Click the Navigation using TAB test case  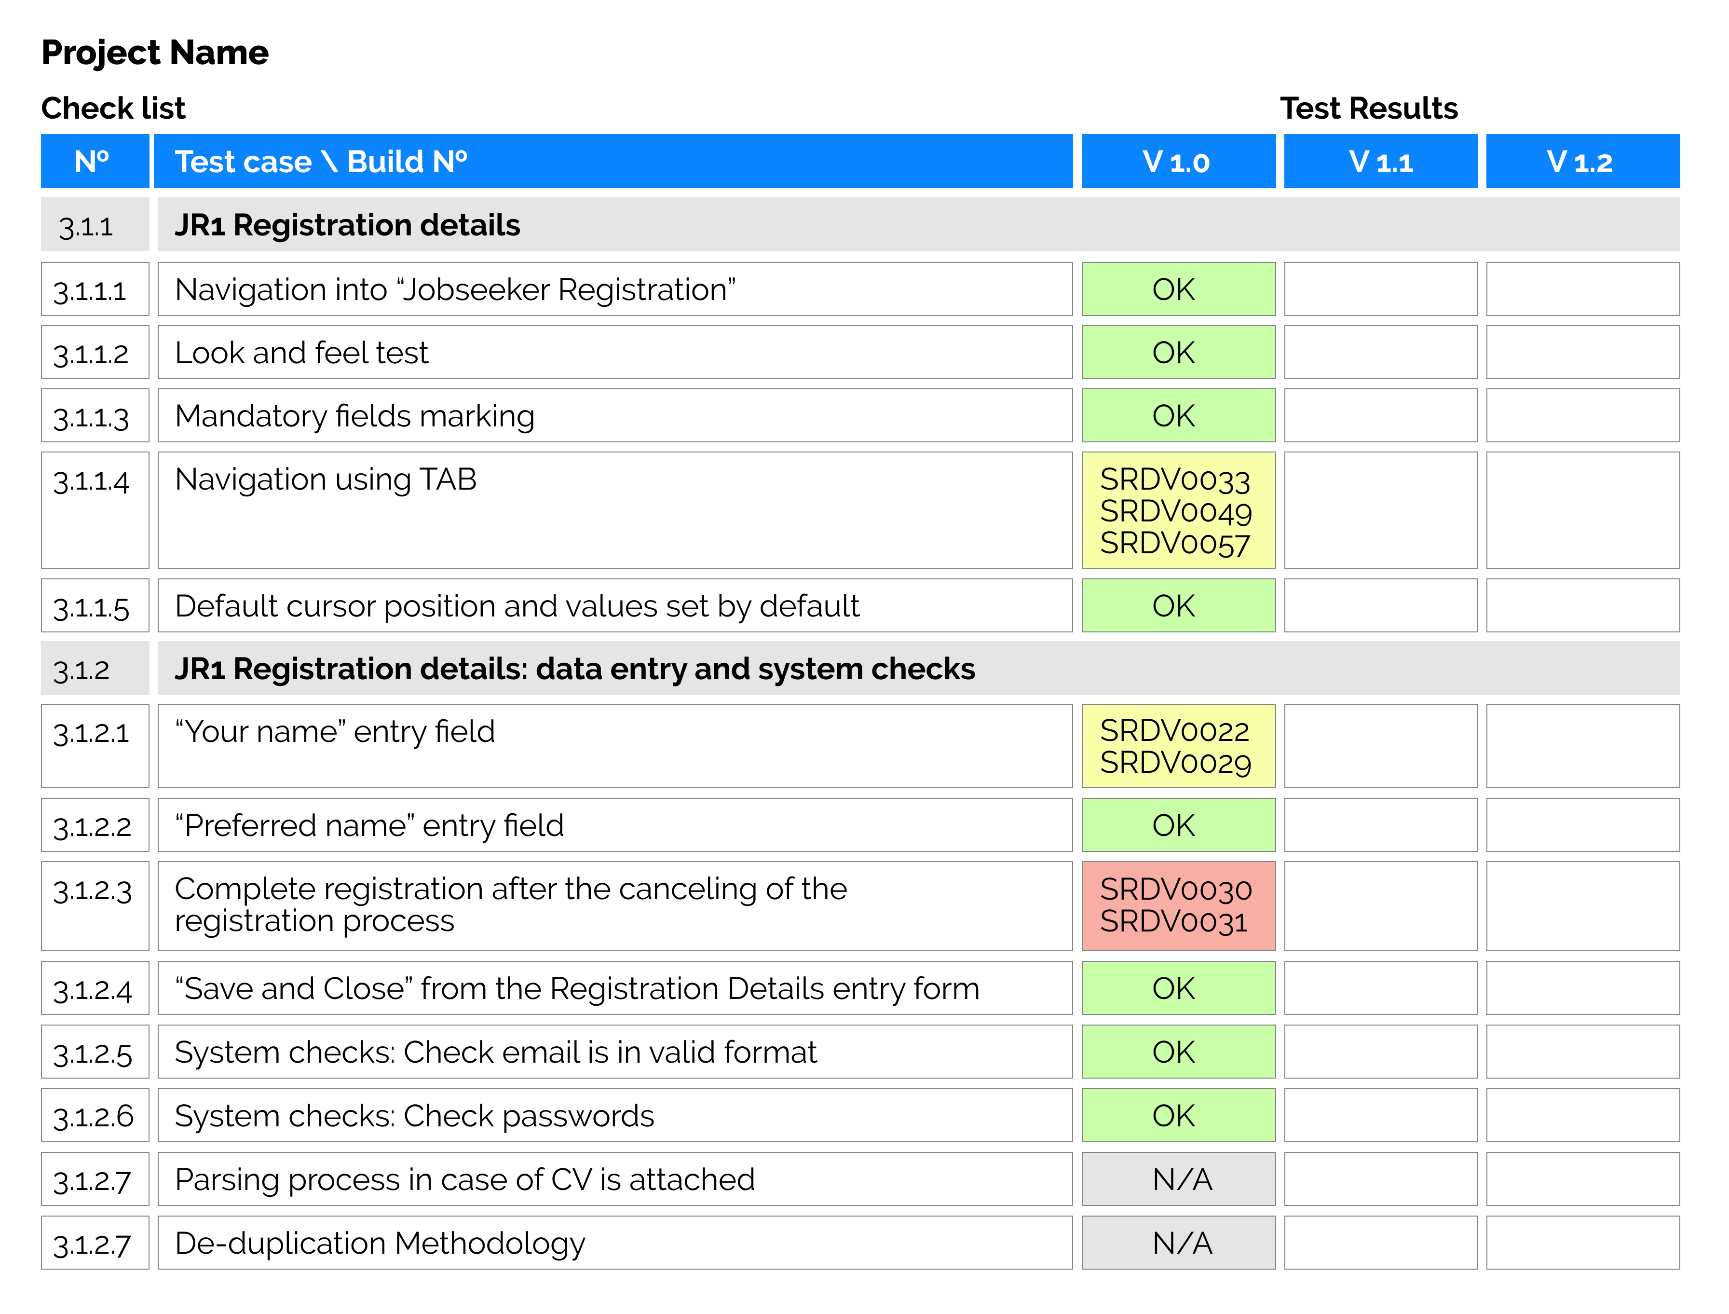(x=614, y=510)
